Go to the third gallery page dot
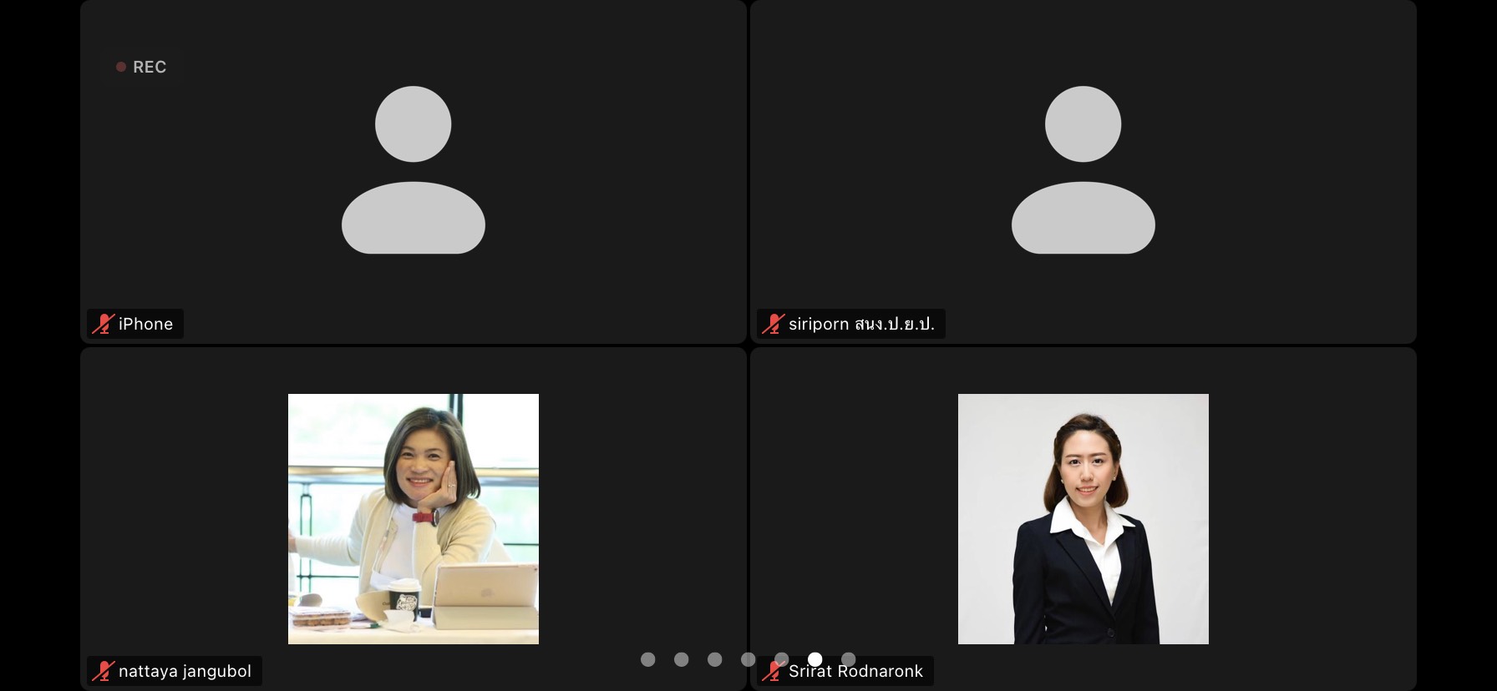 click(715, 659)
